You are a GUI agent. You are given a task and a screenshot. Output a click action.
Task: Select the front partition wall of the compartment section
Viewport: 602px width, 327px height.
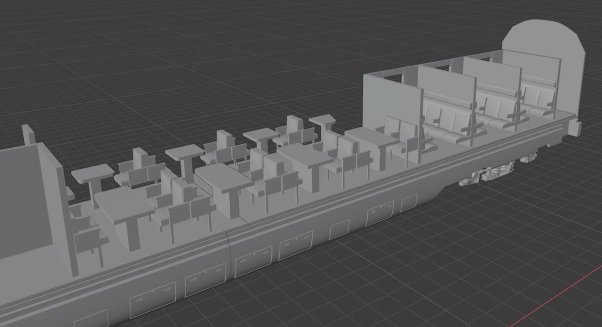[393, 103]
